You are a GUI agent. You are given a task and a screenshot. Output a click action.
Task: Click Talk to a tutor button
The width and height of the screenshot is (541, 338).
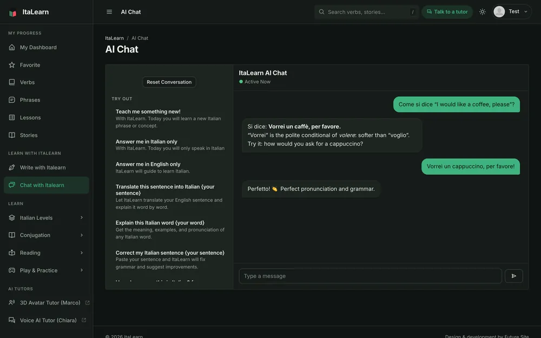click(x=447, y=12)
